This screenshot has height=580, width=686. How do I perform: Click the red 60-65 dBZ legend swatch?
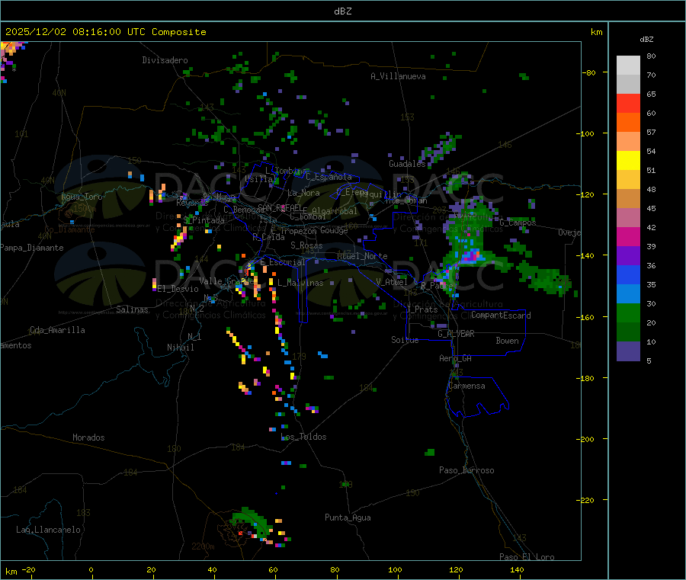[x=628, y=103]
